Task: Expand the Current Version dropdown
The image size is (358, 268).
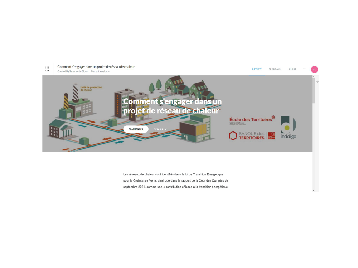Action: [100, 71]
